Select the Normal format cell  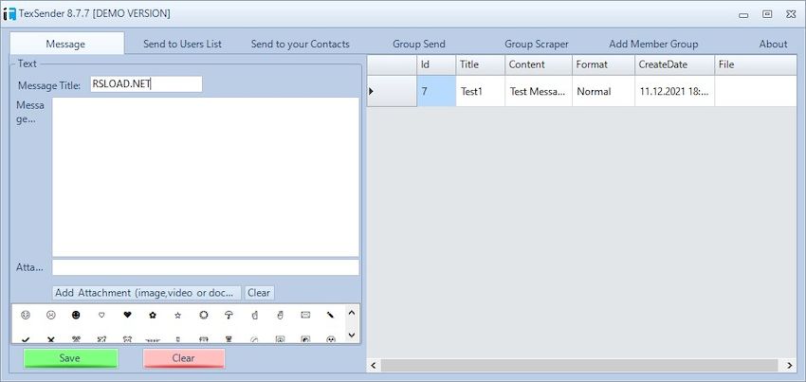pyautogui.click(x=603, y=92)
